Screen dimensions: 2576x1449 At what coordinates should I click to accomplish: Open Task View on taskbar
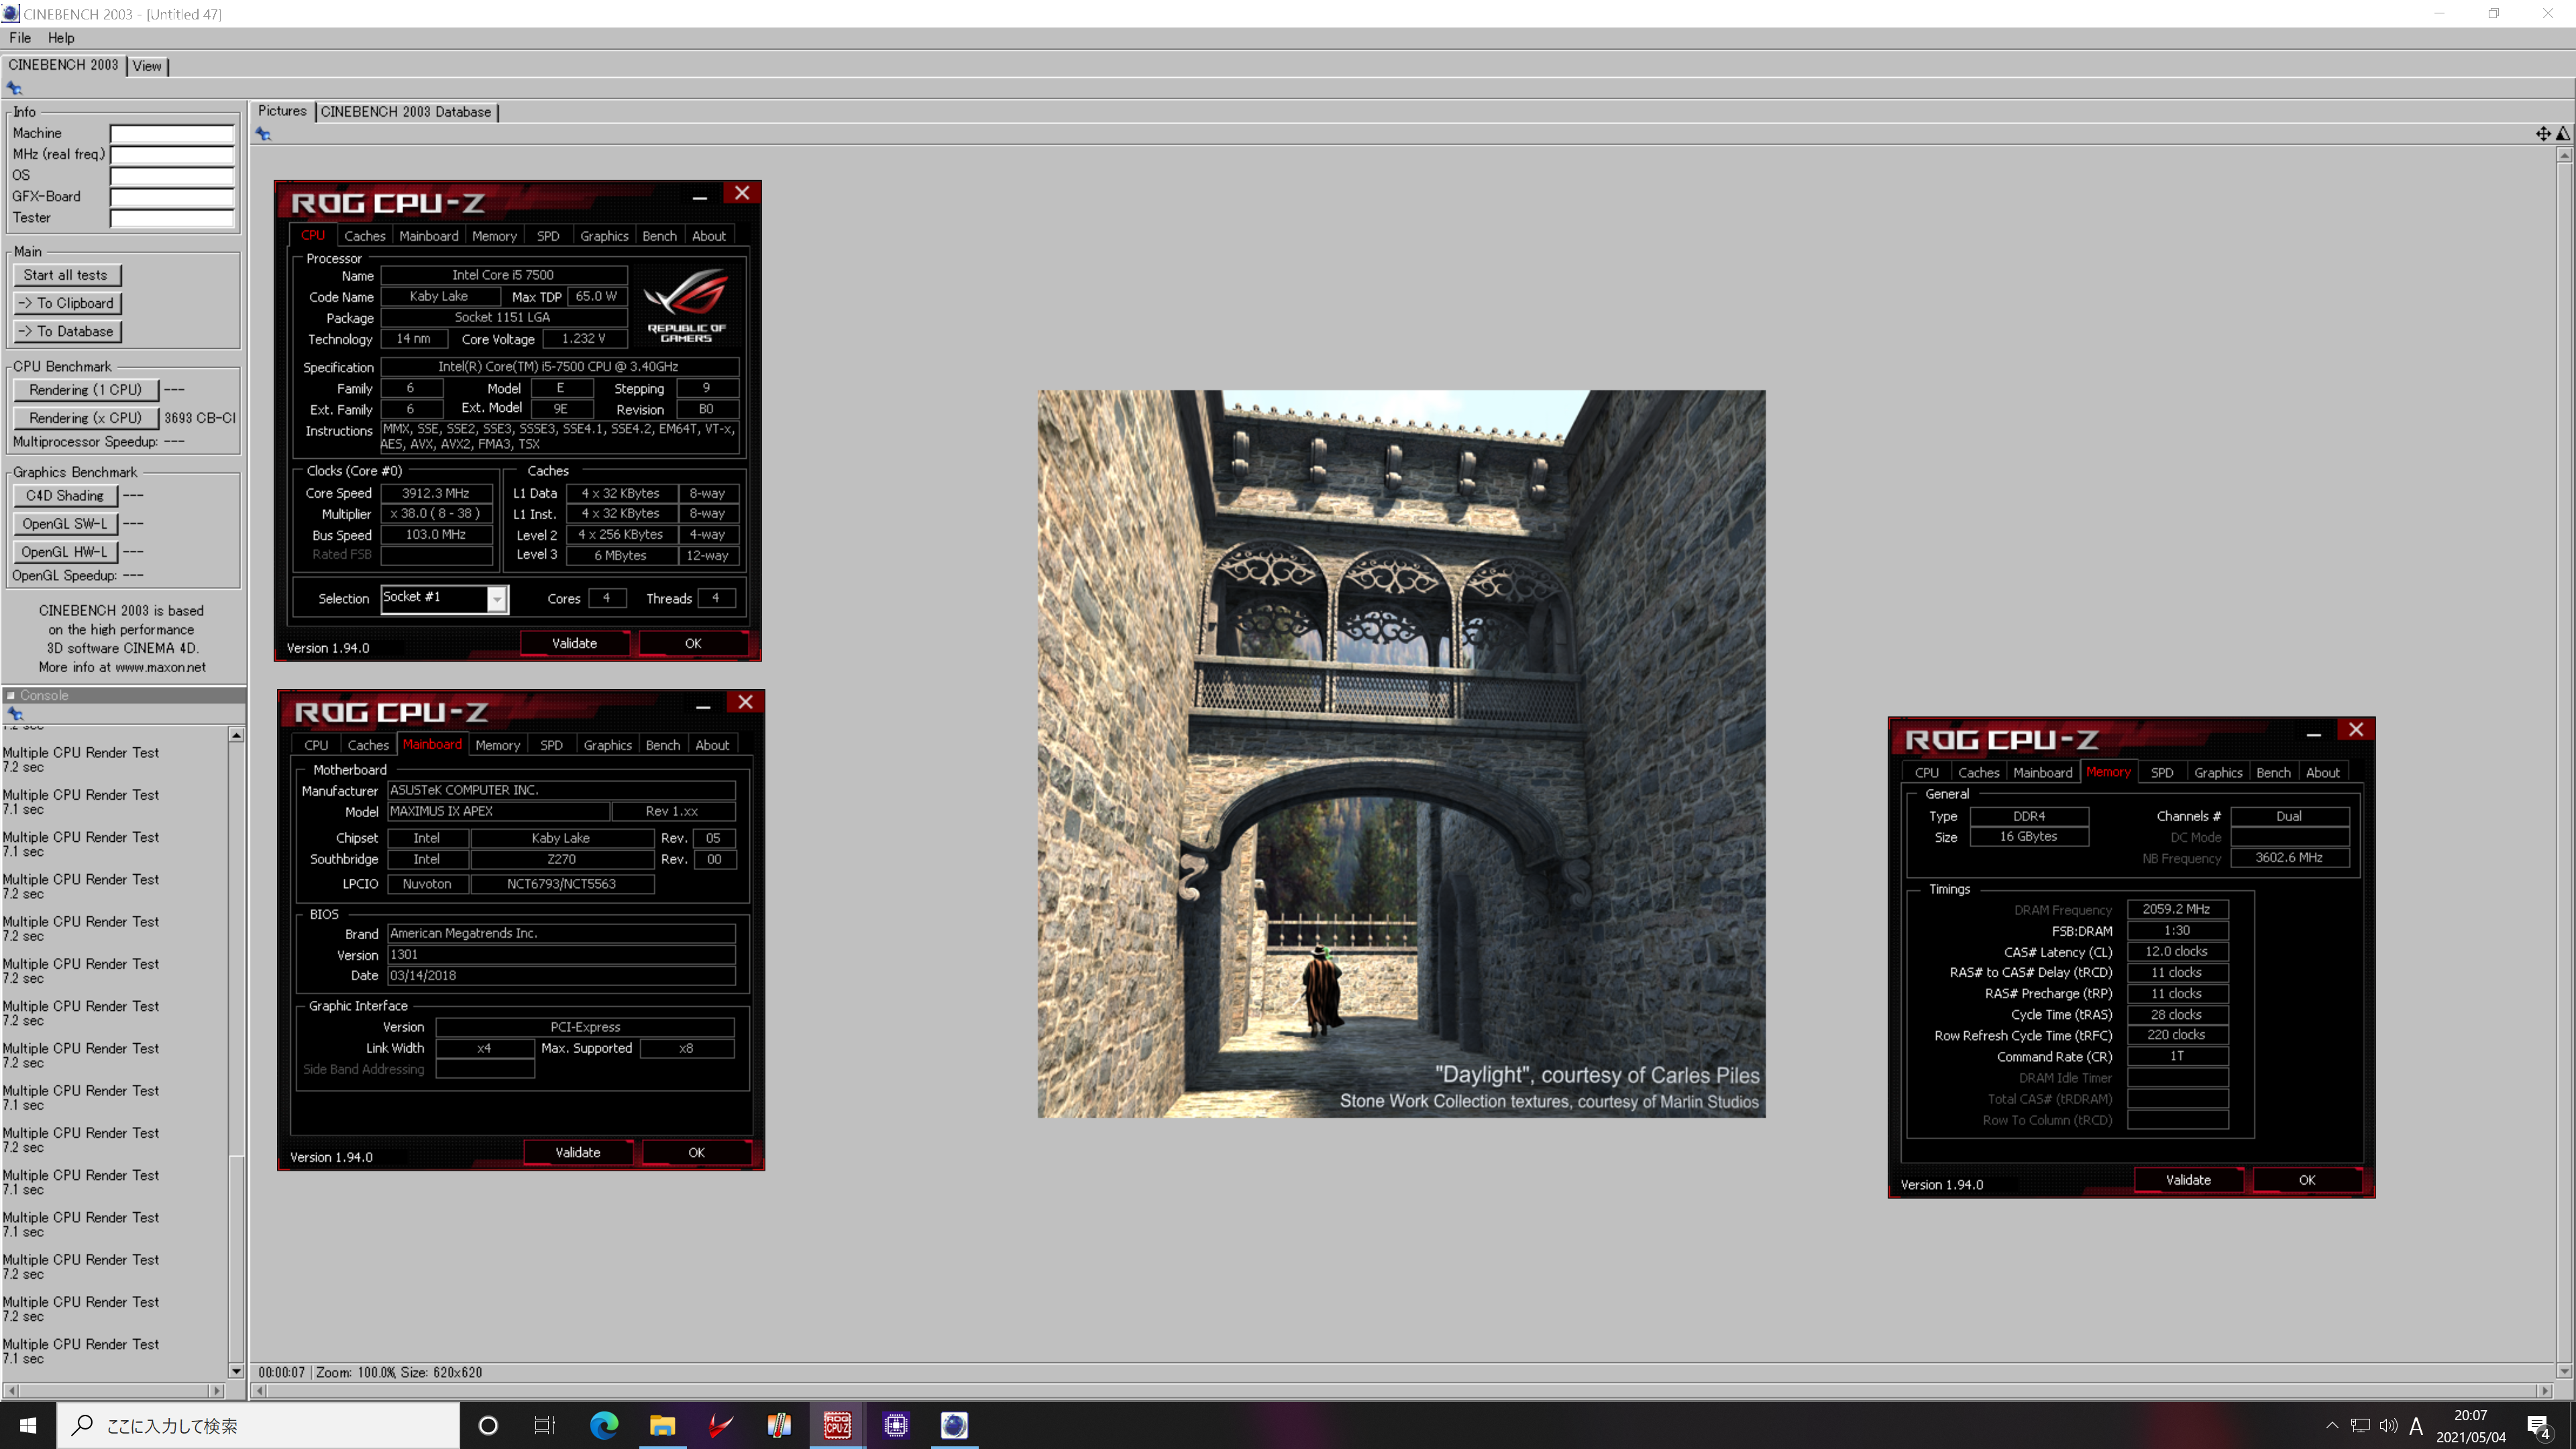click(x=545, y=1425)
